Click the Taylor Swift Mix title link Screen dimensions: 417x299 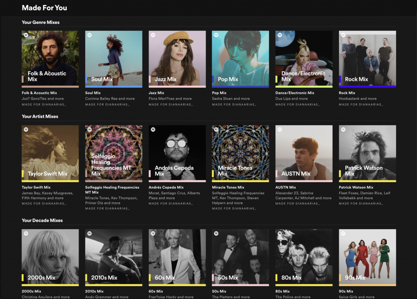tap(36, 187)
